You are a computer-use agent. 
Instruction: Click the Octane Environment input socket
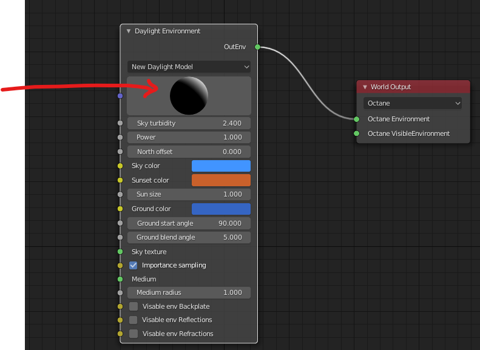click(356, 119)
